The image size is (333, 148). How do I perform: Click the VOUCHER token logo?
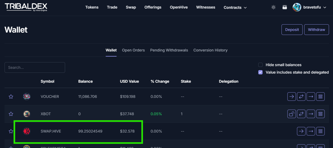(27, 97)
